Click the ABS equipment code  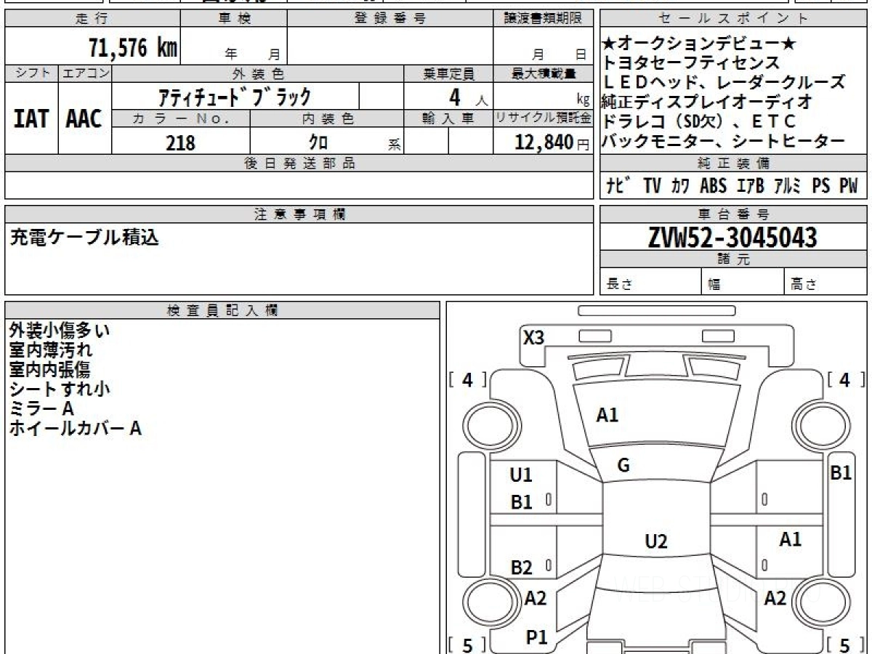[x=713, y=186]
